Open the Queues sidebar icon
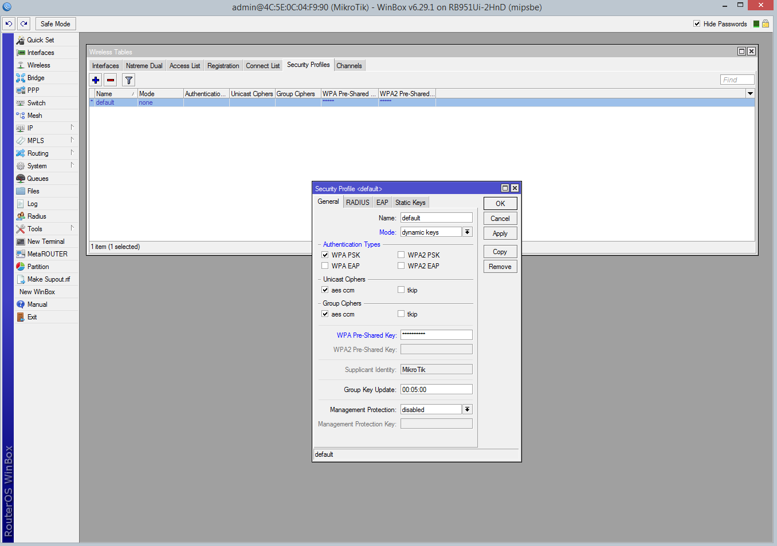Screen dimensions: 777x546 pyautogui.click(x=21, y=179)
